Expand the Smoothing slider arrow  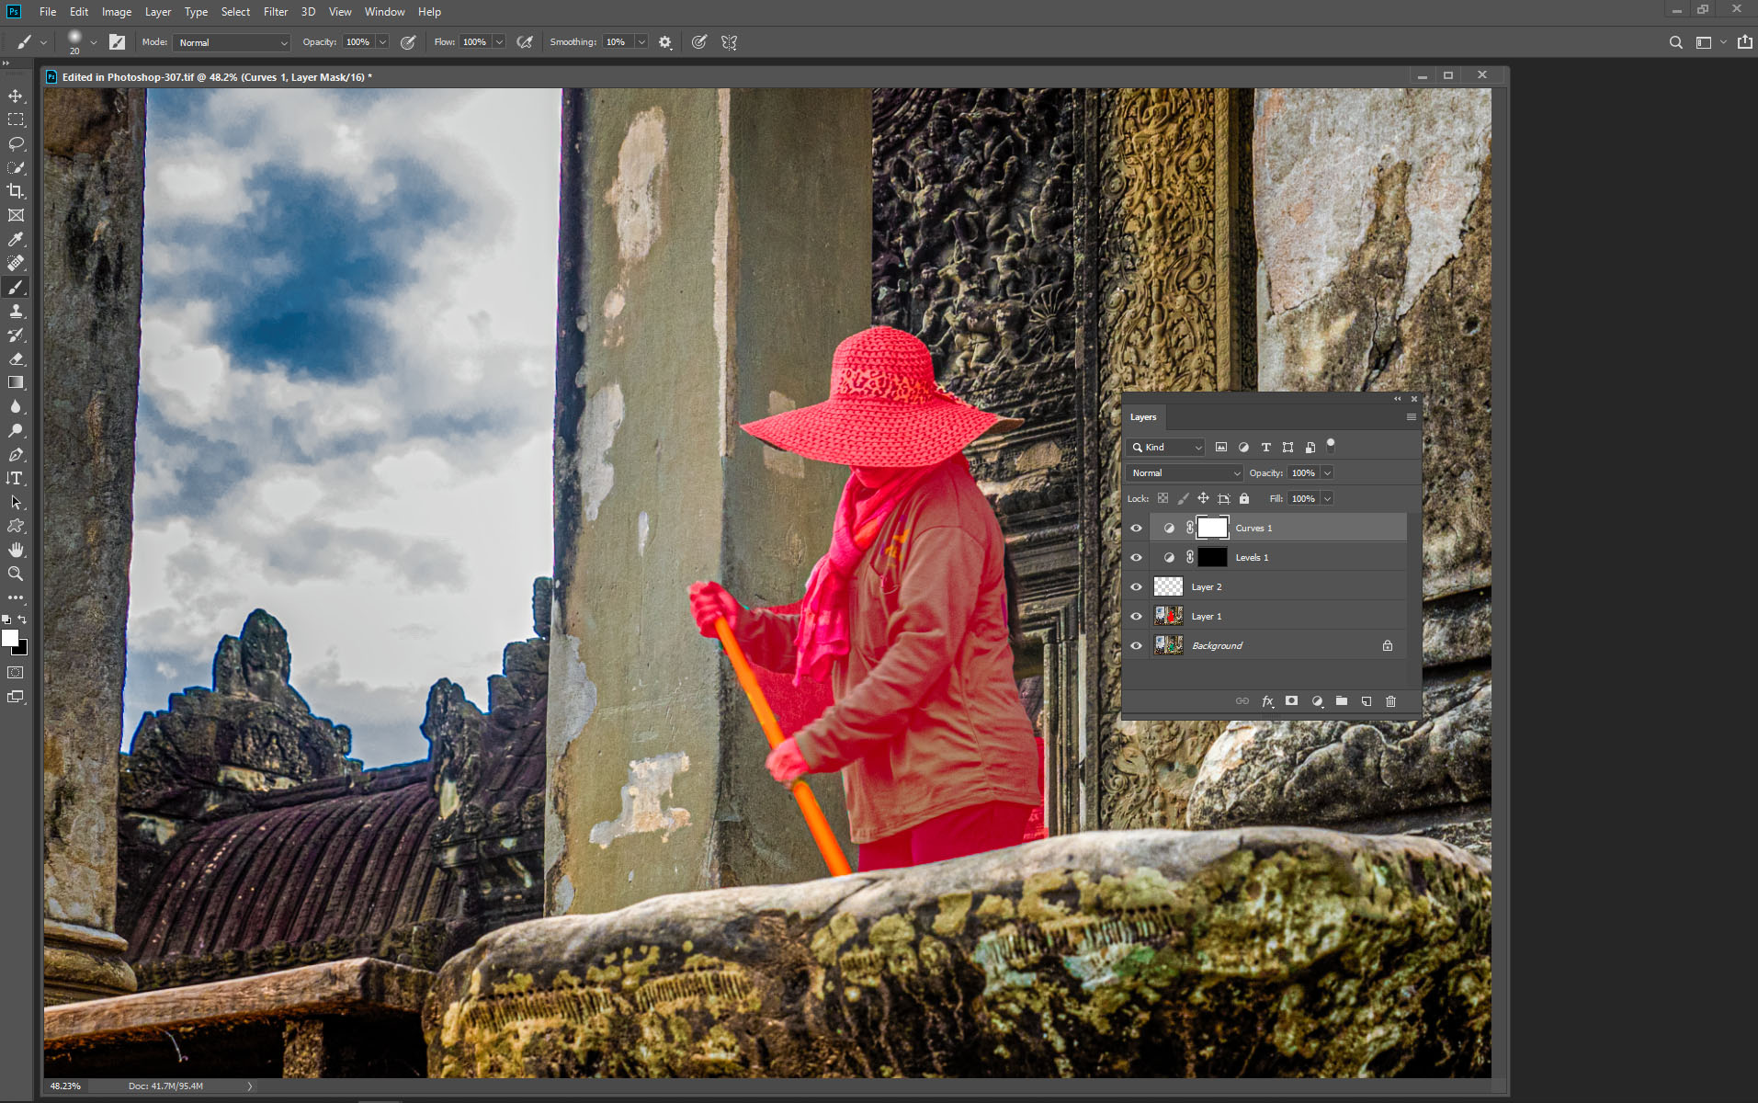point(641,42)
